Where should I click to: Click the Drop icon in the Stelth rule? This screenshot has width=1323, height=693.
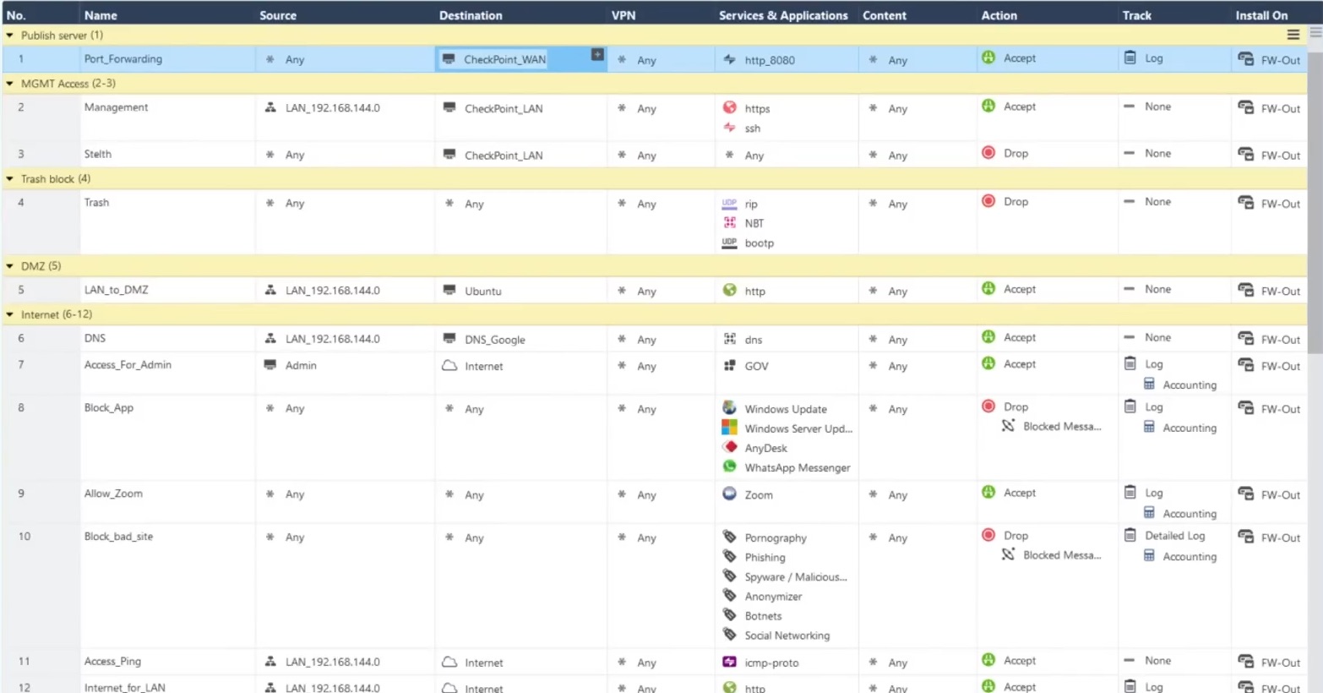pos(988,153)
